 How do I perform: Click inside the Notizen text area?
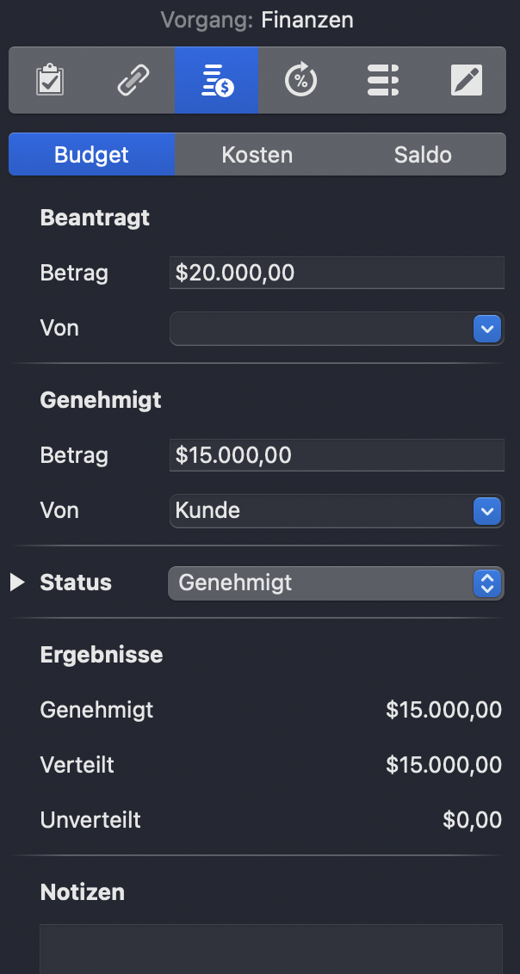(x=271, y=951)
